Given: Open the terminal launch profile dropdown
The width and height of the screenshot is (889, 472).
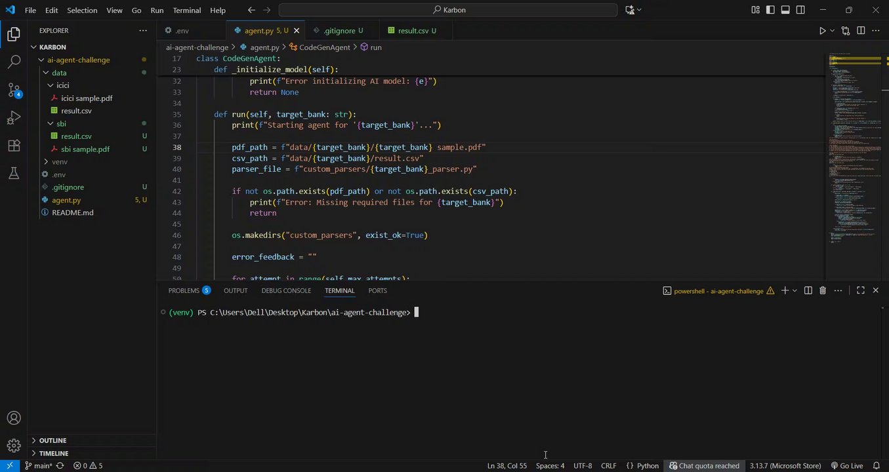Looking at the screenshot, I should tap(795, 290).
